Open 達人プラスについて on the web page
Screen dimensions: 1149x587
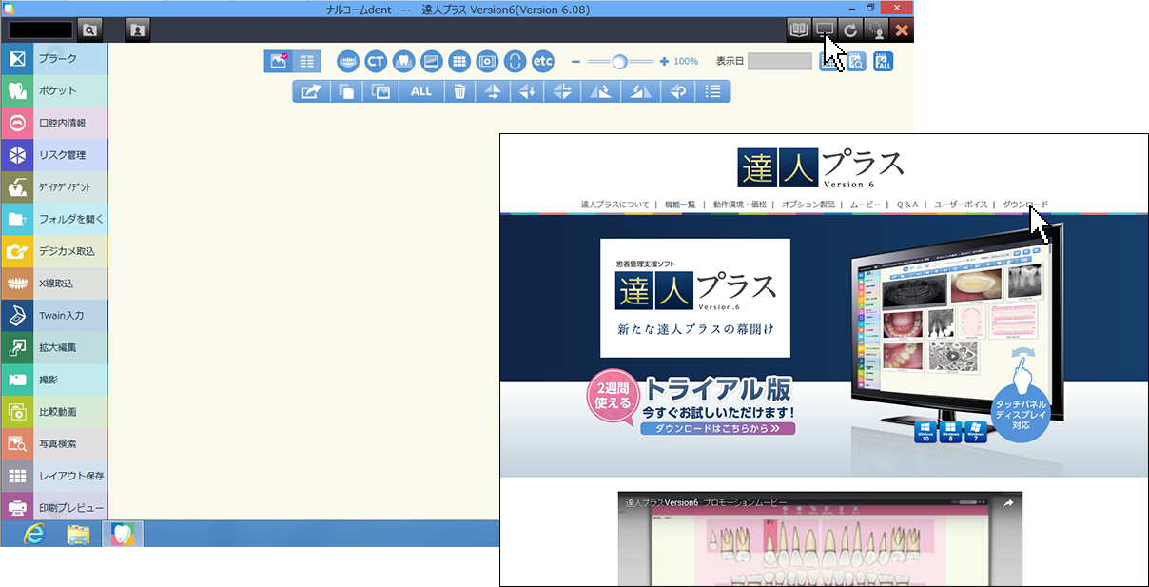click(615, 205)
